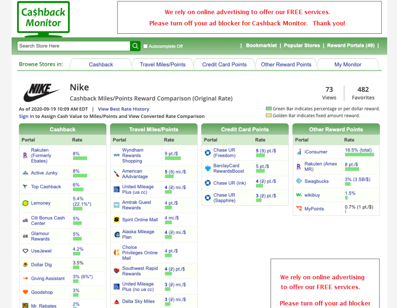Click the 482 Favorites counter
397x308 pixels.
coord(363,93)
